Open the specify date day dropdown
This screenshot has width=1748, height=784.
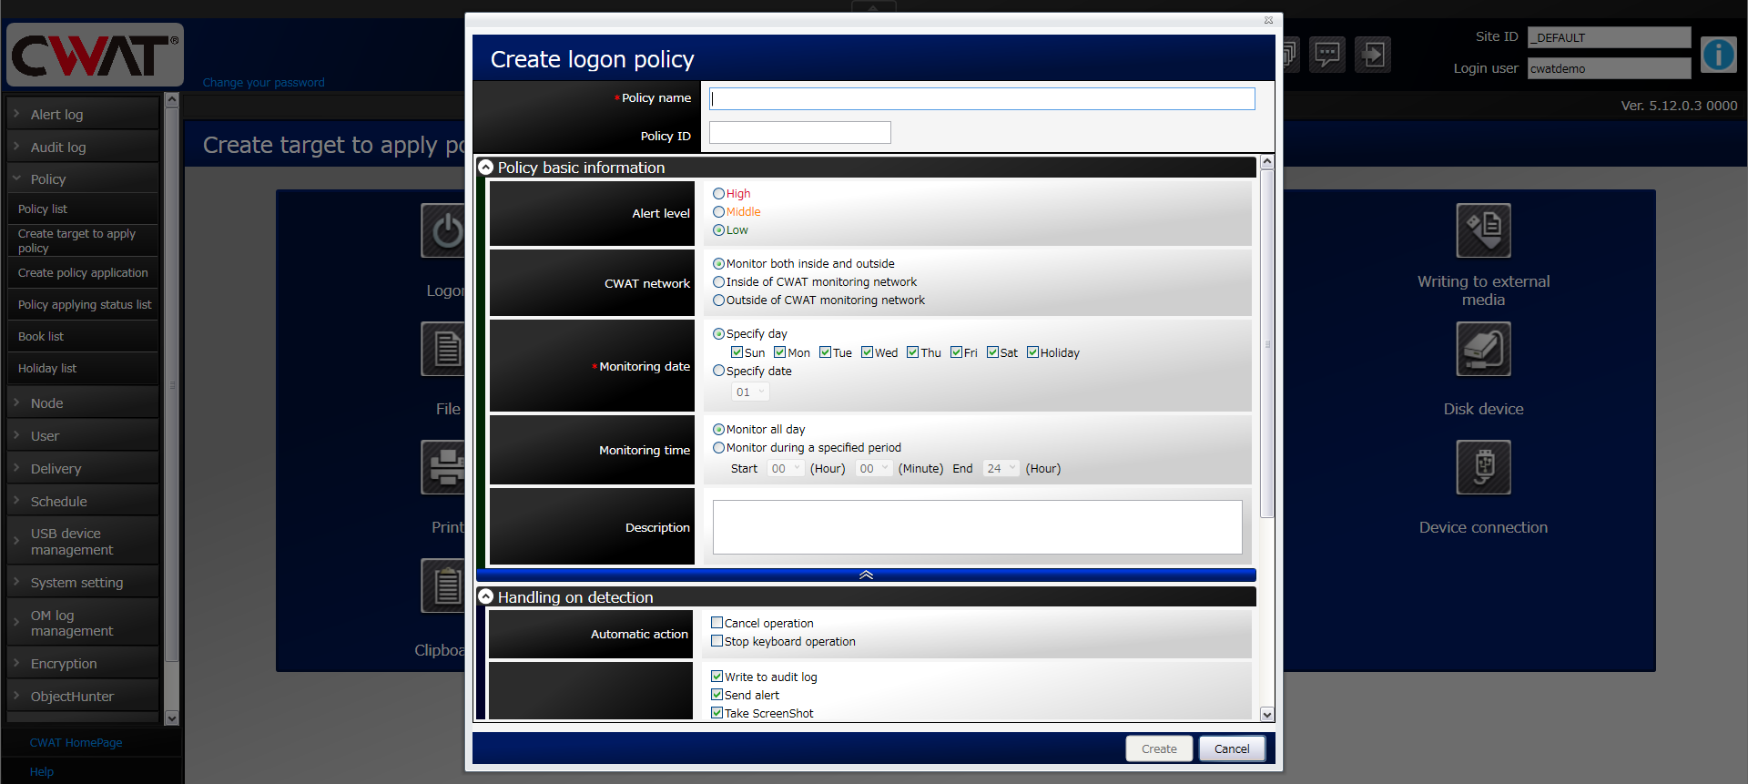[751, 392]
